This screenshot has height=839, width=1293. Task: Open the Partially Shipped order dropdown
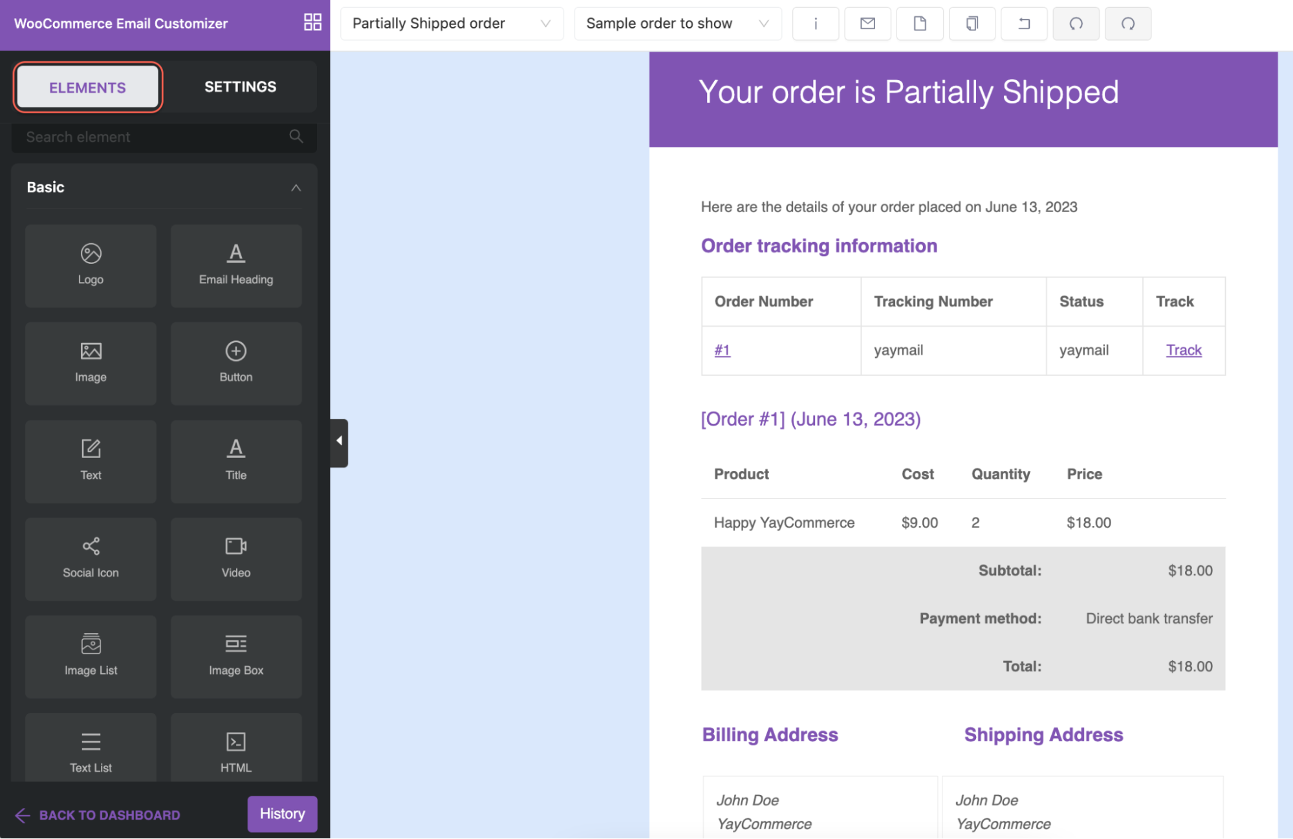(452, 24)
